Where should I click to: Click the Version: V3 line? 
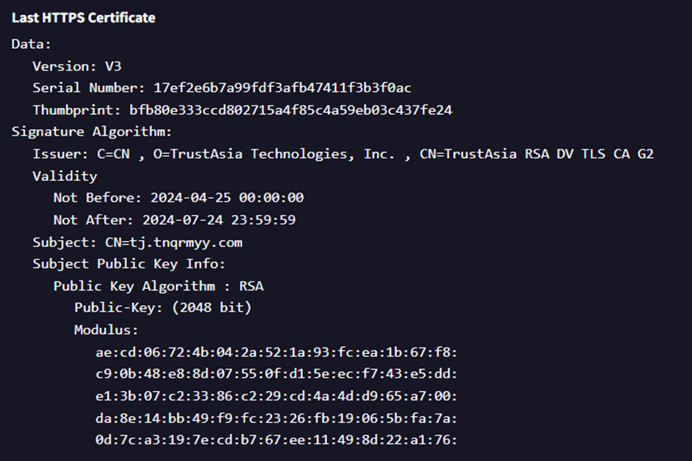(77, 66)
